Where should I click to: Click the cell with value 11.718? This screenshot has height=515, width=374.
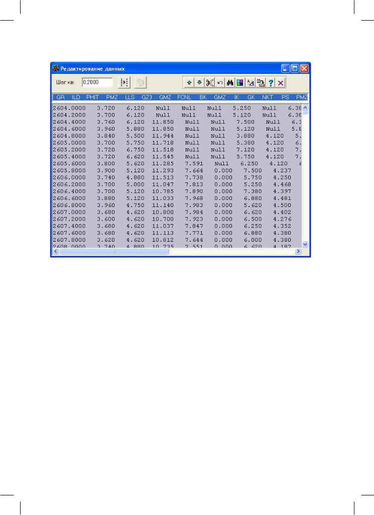[x=163, y=143]
